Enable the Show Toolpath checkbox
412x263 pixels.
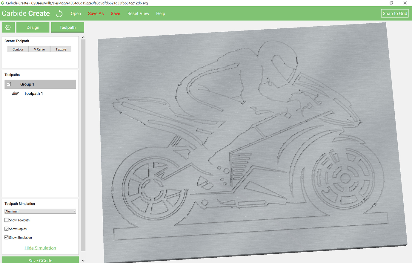pyautogui.click(x=7, y=220)
